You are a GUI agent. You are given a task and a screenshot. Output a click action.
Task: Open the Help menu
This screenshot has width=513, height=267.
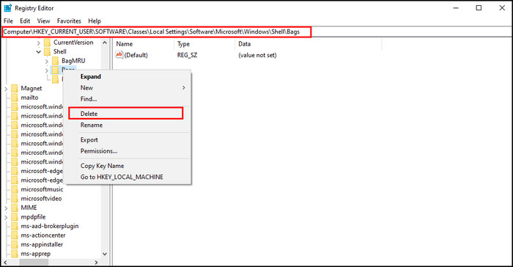coord(95,21)
